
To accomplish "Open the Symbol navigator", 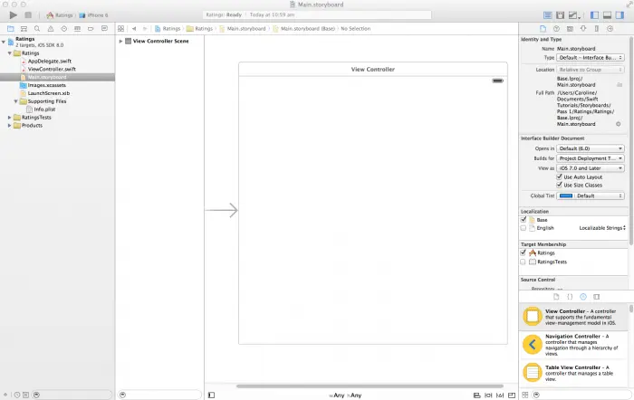I will [24, 29].
